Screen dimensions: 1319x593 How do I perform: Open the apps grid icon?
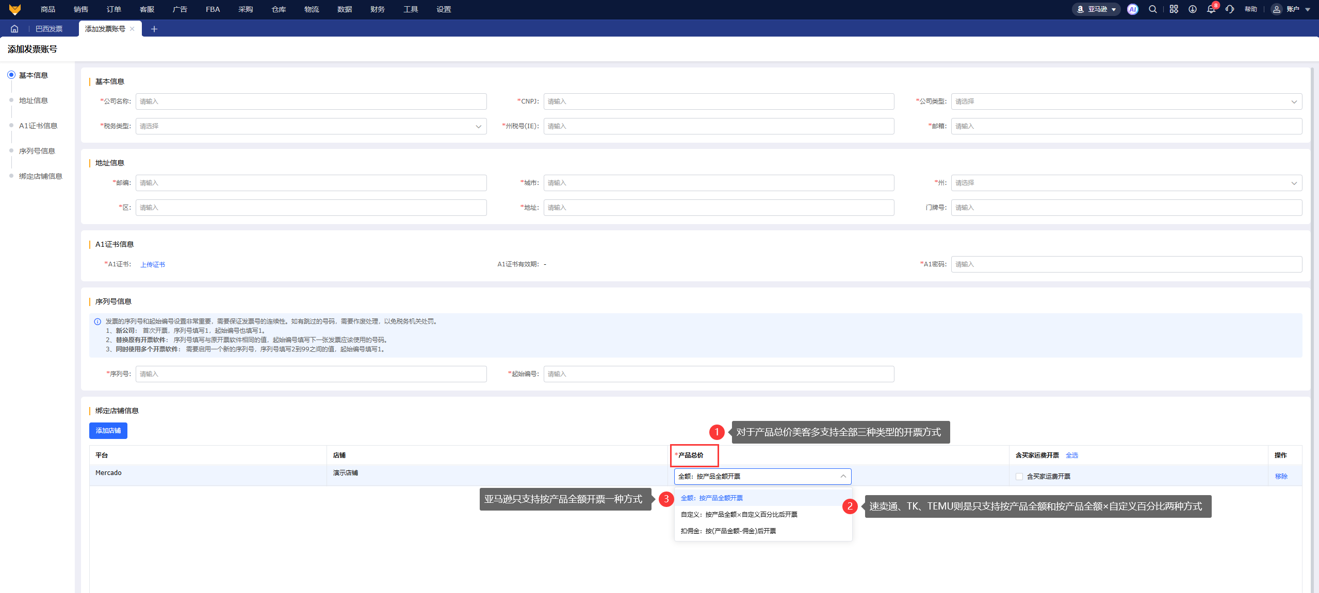1174,9
